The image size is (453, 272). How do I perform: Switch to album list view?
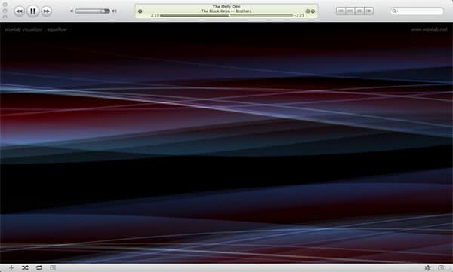point(350,11)
